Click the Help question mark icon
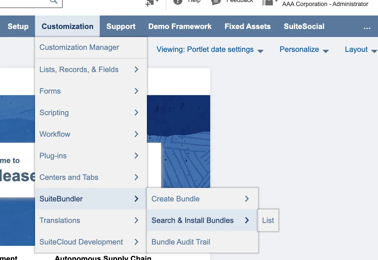The image size is (378, 260). (178, 2)
